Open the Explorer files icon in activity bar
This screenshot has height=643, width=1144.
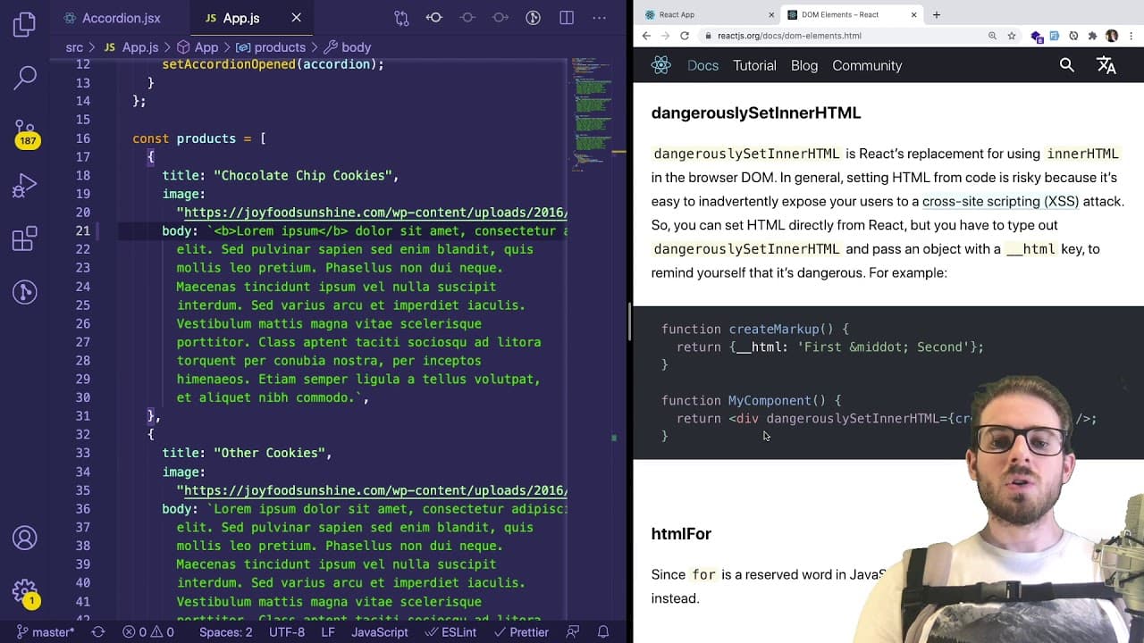tap(25, 24)
